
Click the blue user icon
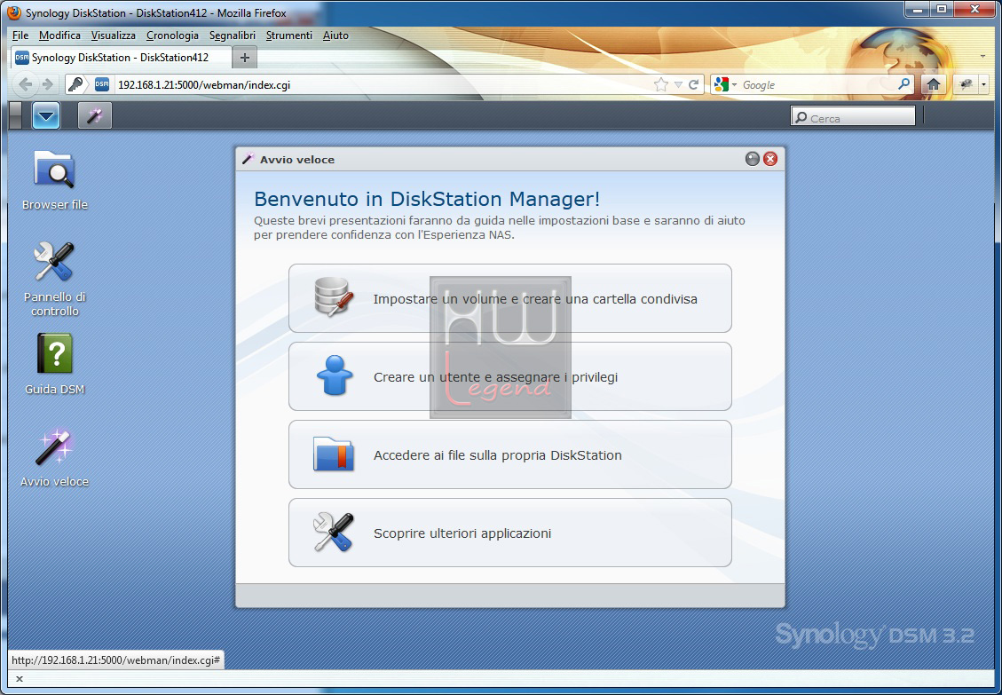[x=335, y=375]
